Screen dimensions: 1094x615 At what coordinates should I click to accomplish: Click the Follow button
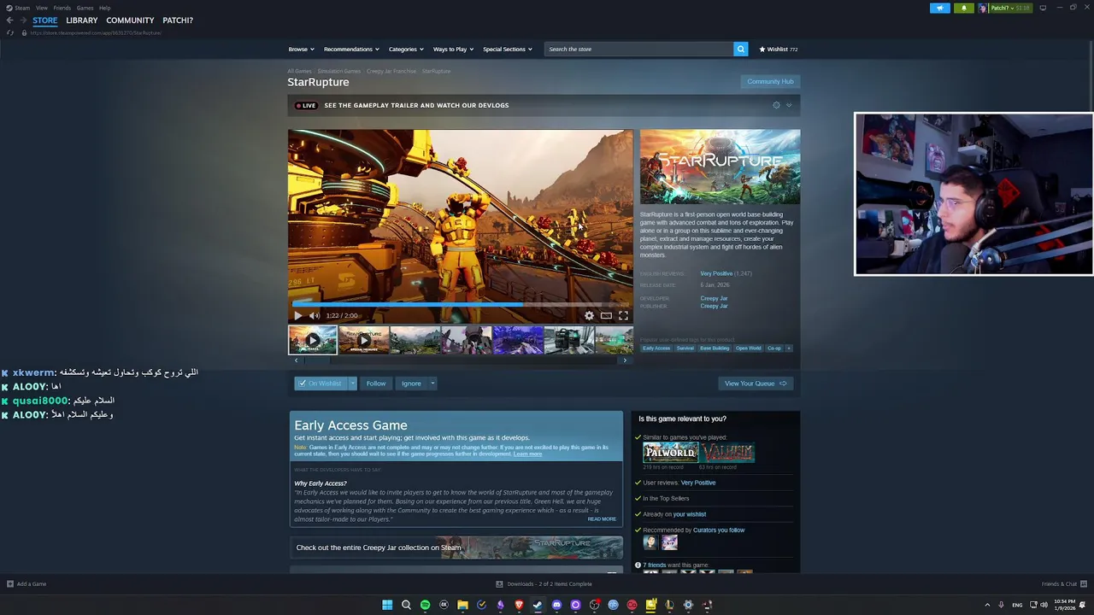click(x=376, y=384)
